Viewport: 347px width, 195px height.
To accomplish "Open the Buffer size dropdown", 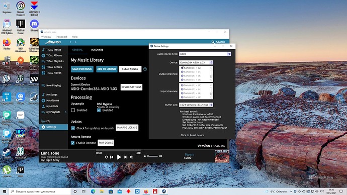I will [196, 105].
